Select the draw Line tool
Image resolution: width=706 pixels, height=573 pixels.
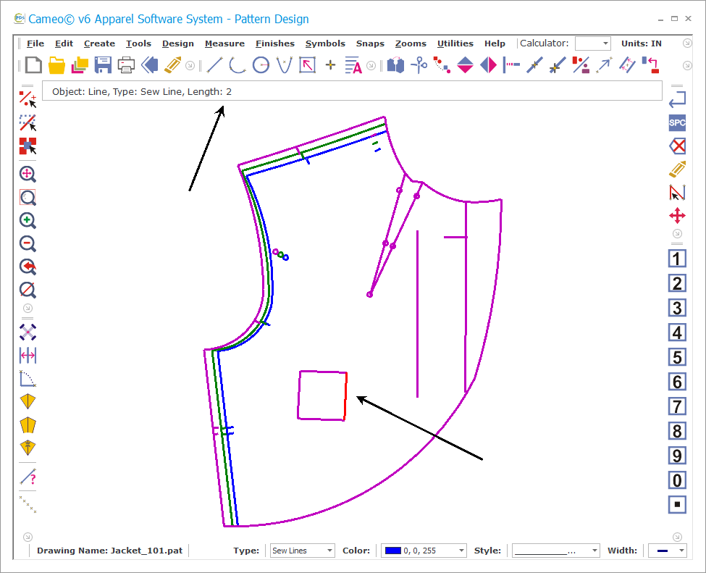click(214, 65)
